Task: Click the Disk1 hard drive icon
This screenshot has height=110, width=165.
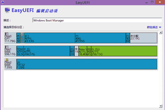Action: (x=7, y=47)
